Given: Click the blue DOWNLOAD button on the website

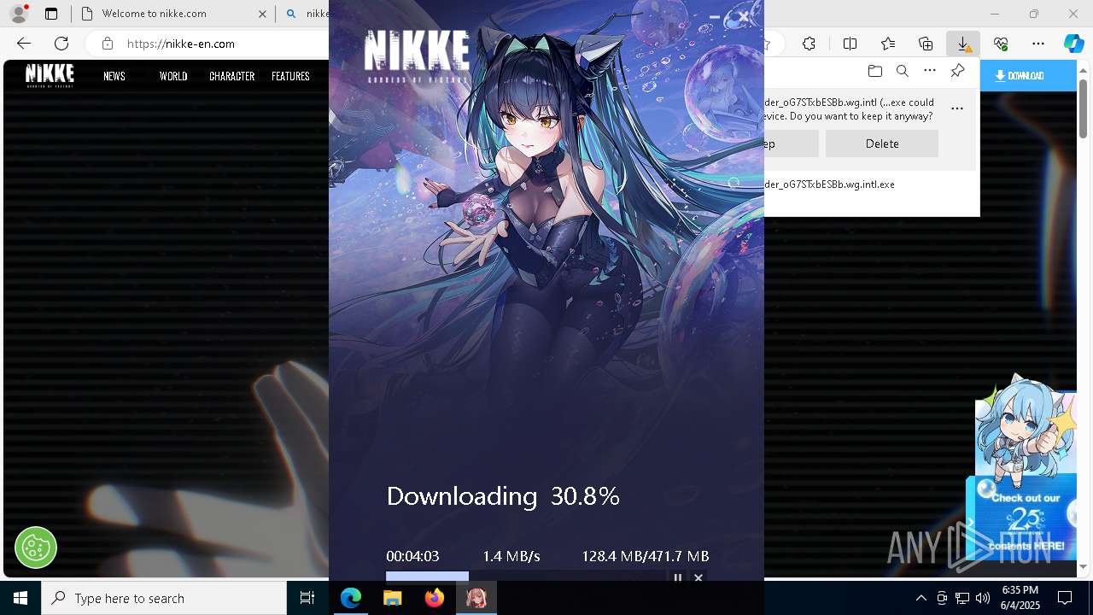Looking at the screenshot, I should [1027, 76].
